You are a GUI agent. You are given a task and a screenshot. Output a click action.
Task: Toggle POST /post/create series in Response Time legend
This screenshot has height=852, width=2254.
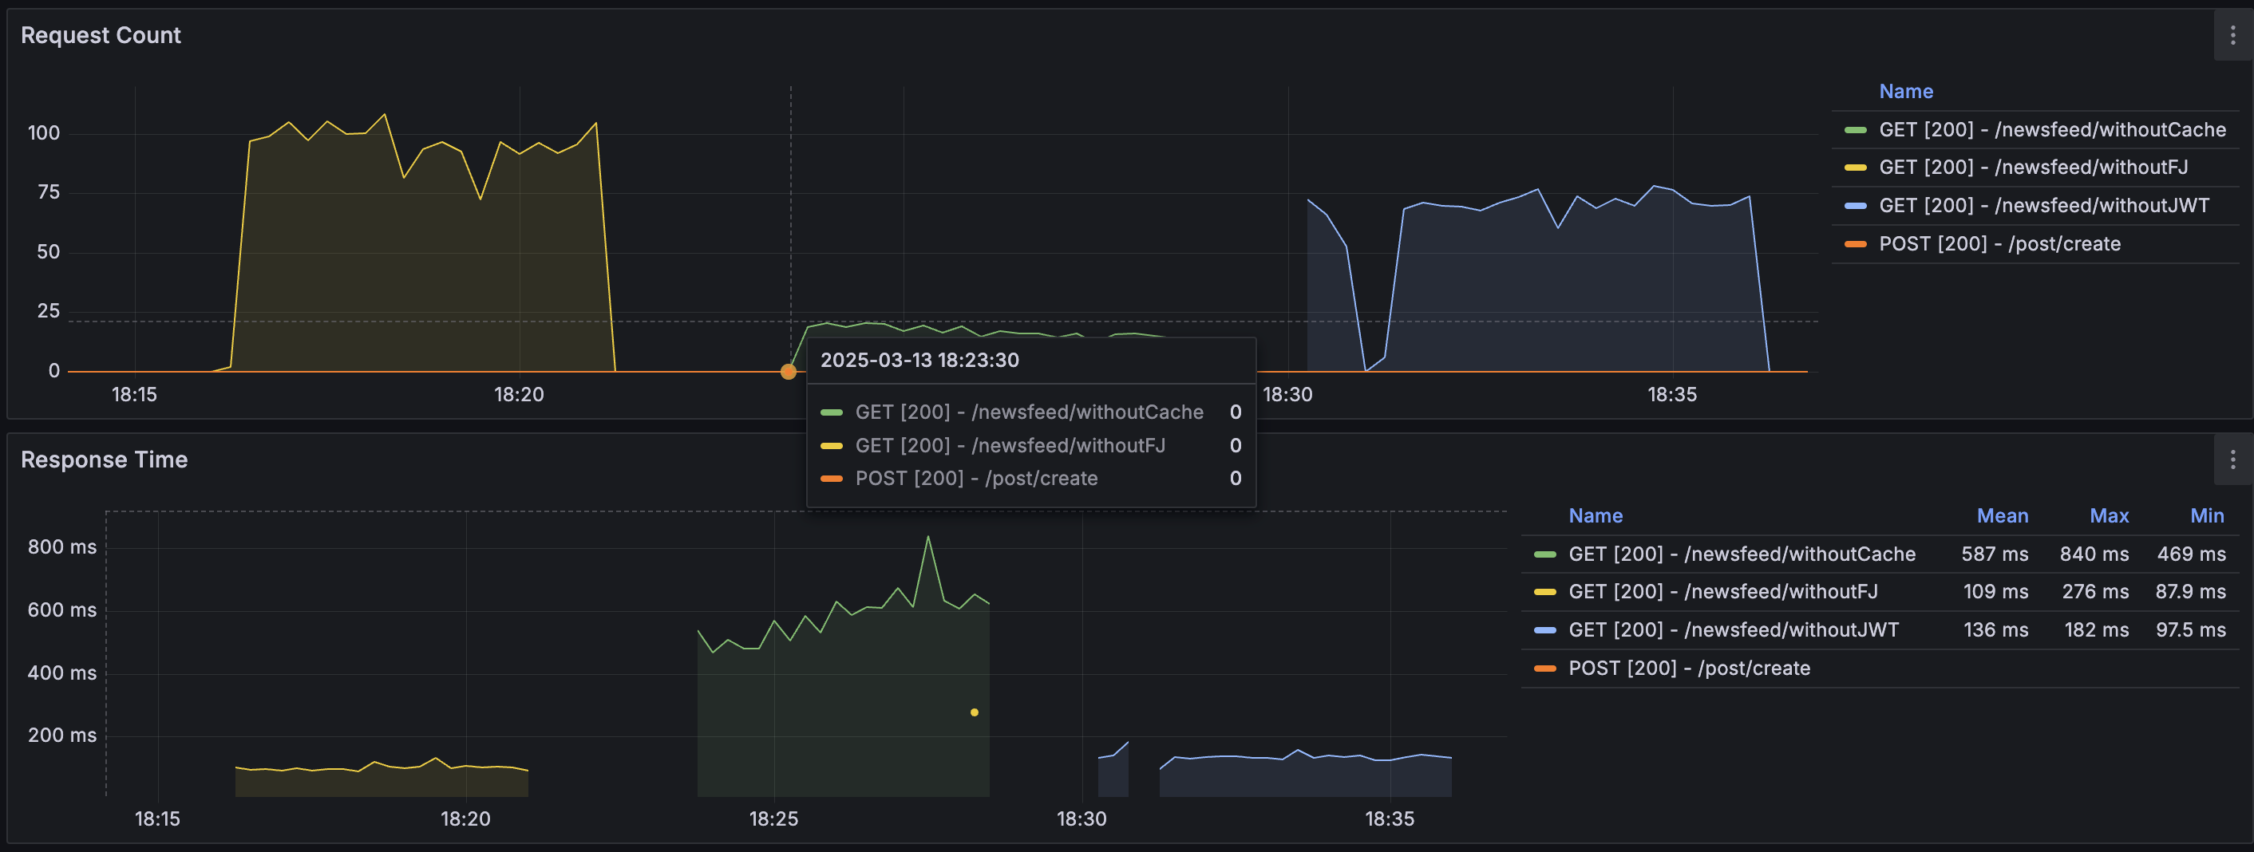(1689, 669)
